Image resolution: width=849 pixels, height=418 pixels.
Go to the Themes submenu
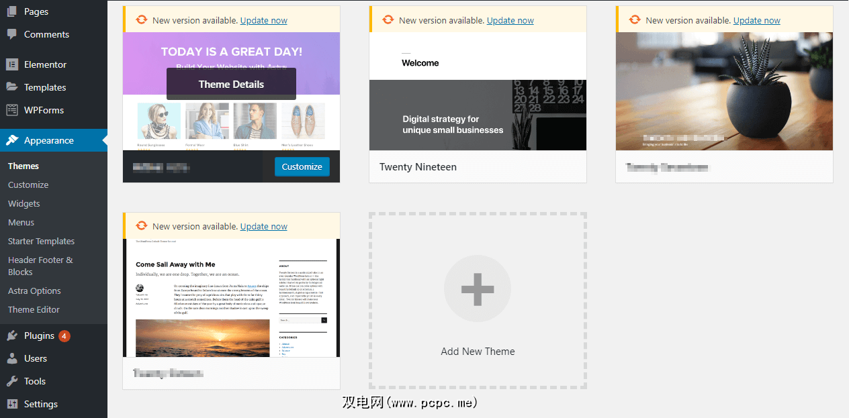click(x=24, y=166)
